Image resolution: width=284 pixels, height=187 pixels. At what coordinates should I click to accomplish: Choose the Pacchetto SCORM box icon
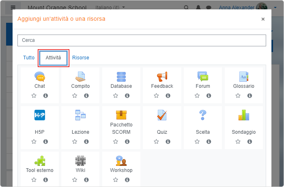[x=121, y=115]
